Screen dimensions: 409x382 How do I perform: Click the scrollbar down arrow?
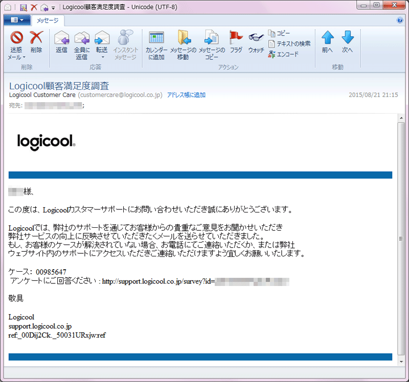coord(401,362)
